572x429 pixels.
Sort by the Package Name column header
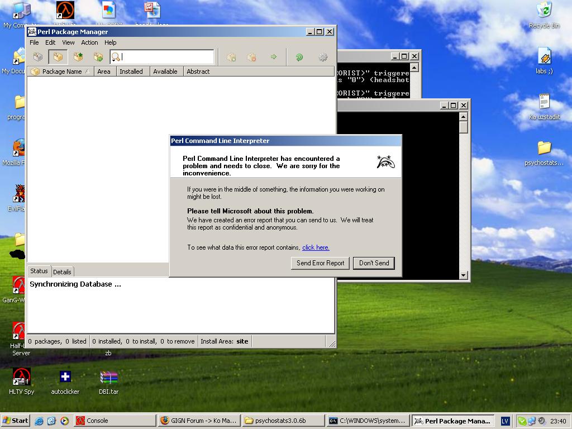coord(61,71)
